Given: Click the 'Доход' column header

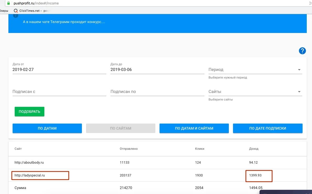Looking at the screenshot, I should point(254,149).
